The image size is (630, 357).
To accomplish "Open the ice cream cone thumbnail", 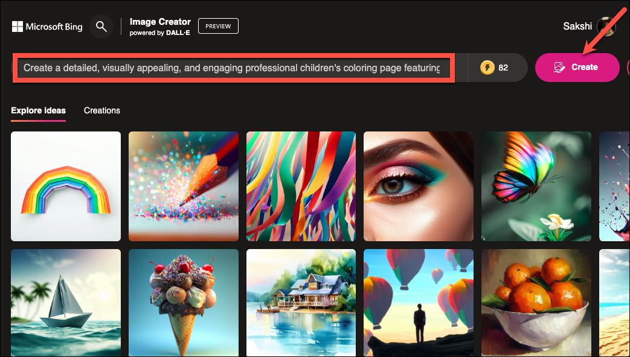I will [183, 303].
